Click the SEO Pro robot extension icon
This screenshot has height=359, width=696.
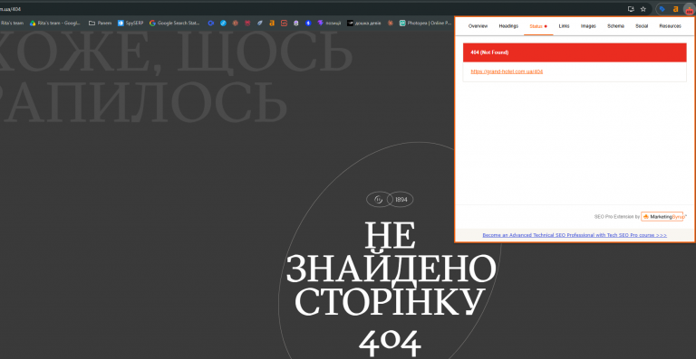coord(689,9)
